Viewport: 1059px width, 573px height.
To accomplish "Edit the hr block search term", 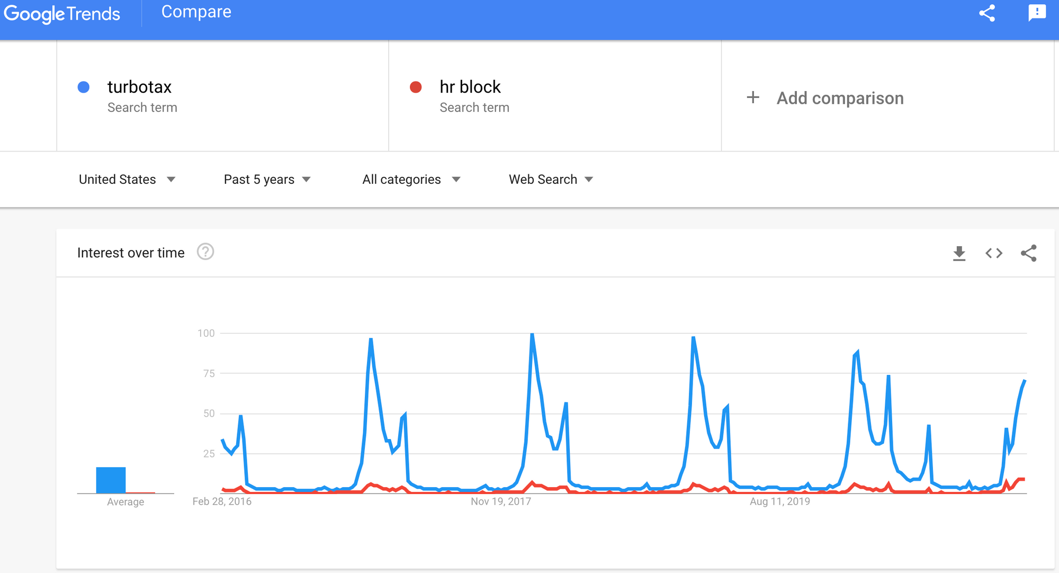I will 470,87.
